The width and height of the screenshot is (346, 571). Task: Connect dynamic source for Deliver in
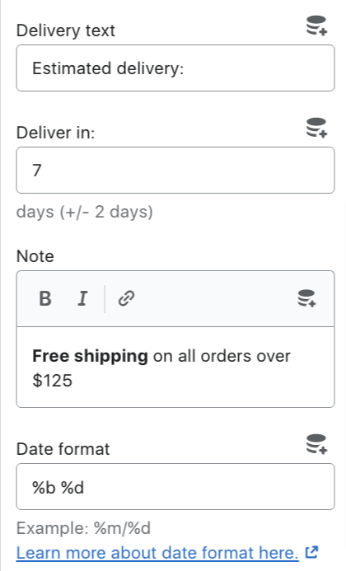point(316,128)
